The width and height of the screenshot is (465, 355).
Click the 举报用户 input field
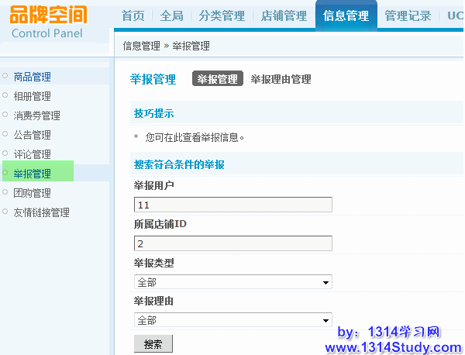[x=232, y=205]
